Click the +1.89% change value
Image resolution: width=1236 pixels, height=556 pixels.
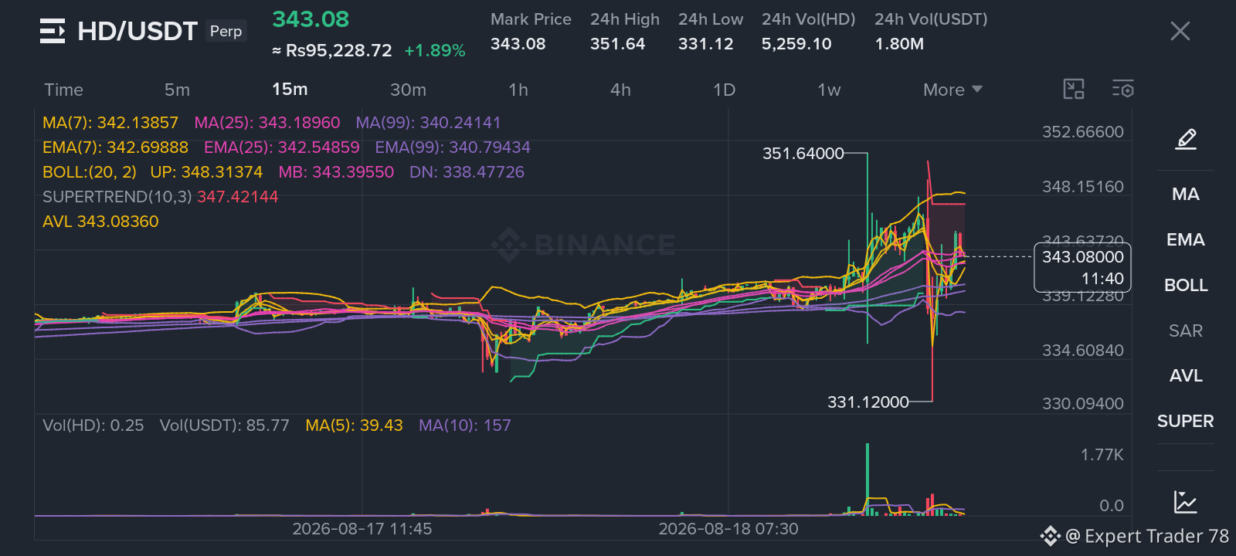pyautogui.click(x=435, y=51)
